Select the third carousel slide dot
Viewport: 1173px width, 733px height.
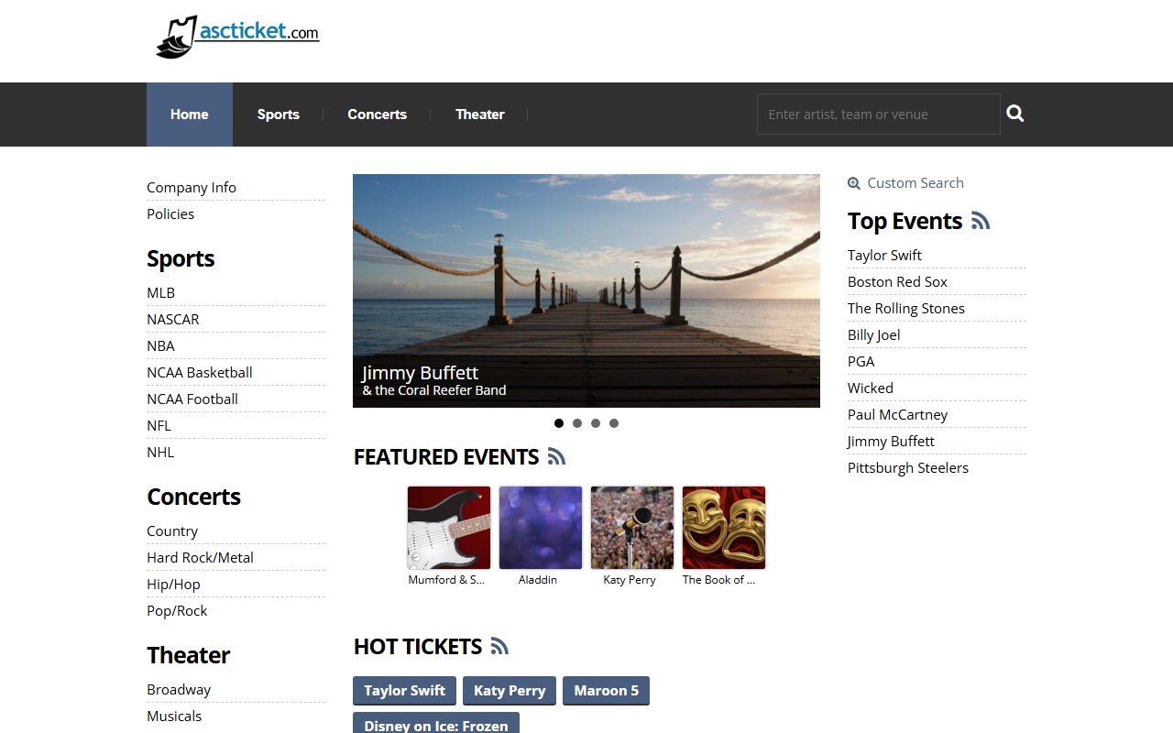click(596, 423)
